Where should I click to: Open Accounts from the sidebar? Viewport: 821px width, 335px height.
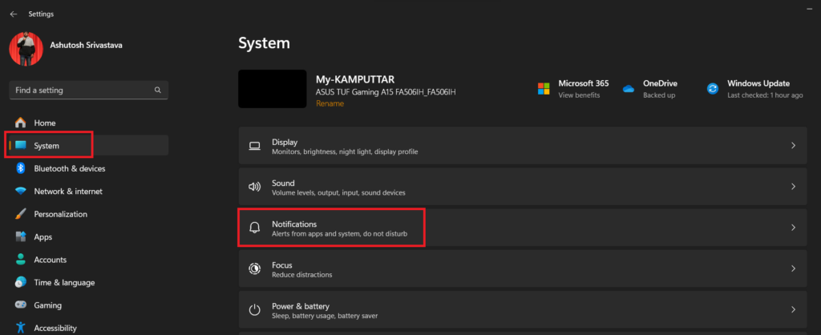49,260
